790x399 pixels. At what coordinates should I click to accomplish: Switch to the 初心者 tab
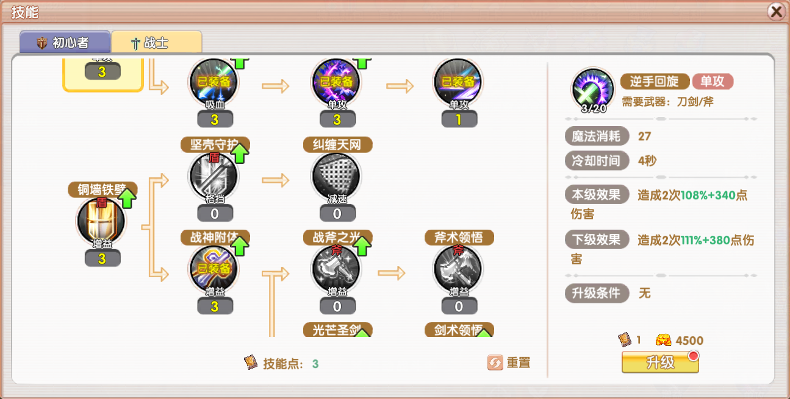click(65, 43)
